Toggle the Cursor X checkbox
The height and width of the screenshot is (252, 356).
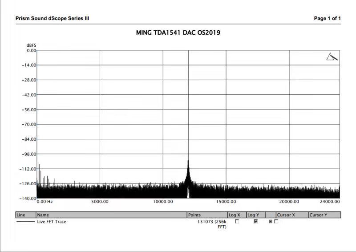tap(276, 221)
